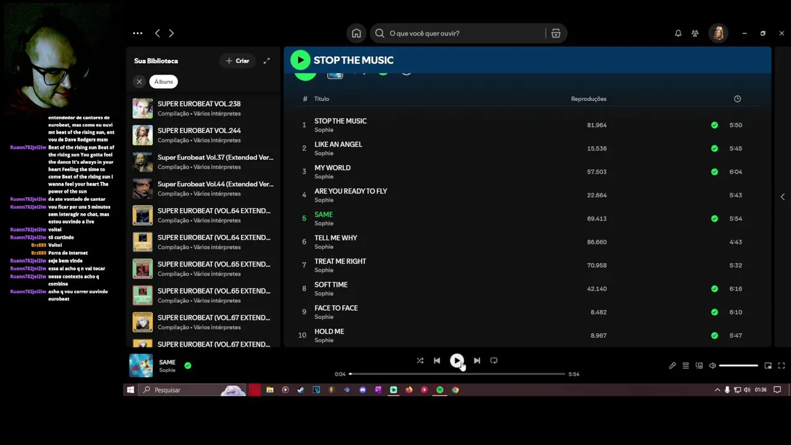Enter full screen mode icon
The width and height of the screenshot is (791, 445).
[x=781, y=365]
